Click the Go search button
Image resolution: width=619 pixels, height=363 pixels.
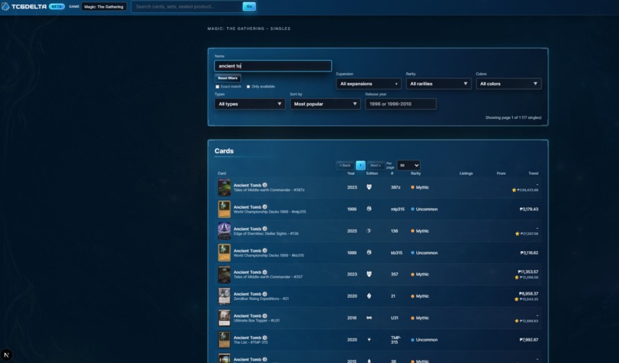249,6
